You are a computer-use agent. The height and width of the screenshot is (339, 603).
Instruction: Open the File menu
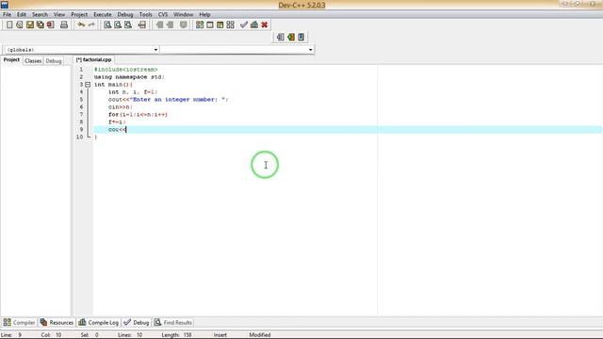pos(7,15)
